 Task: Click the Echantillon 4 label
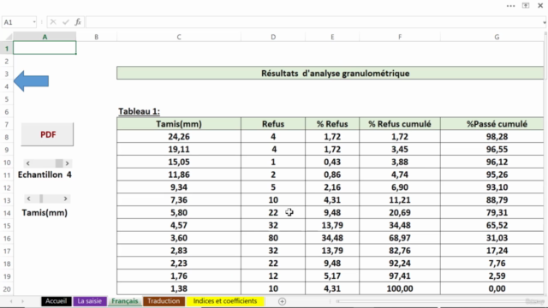45,175
